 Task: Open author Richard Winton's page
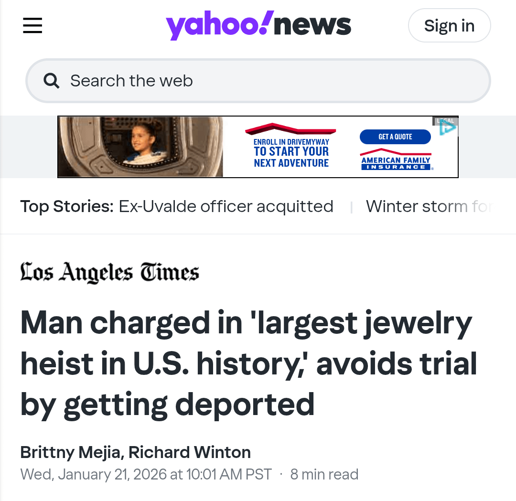pyautogui.click(x=190, y=452)
